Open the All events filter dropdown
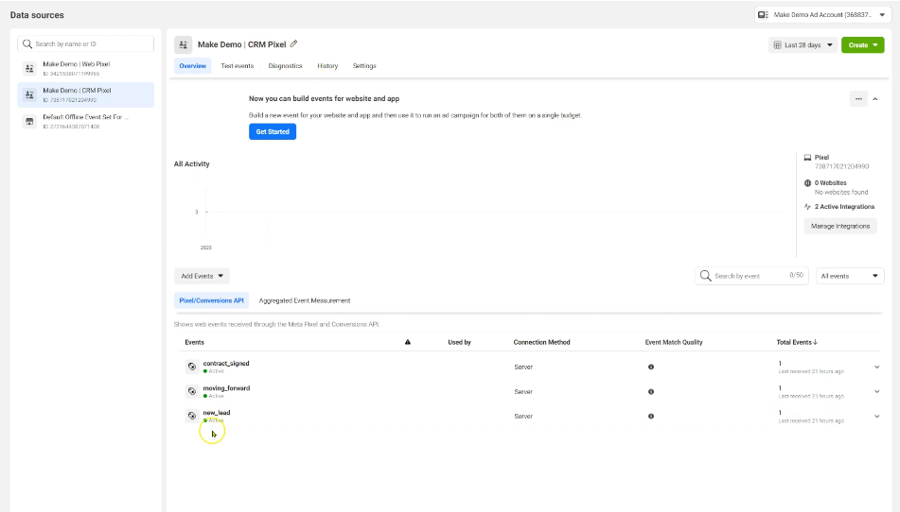This screenshot has height=512, width=900. (x=850, y=276)
